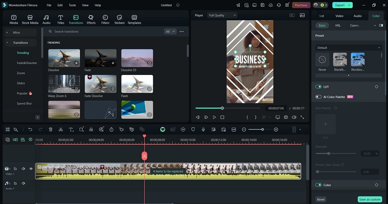Click the marker shield icon
The image size is (388, 204).
tap(193, 129)
